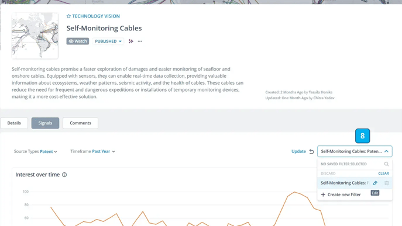402x226 pixels.
Task: Click the Clear button in filter panel
Action: (383, 173)
